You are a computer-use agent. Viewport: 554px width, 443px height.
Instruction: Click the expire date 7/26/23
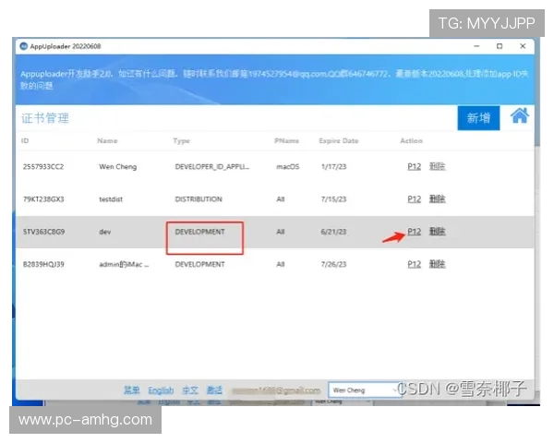[x=333, y=264]
